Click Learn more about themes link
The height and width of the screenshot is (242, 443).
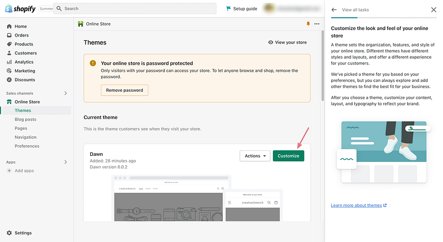[x=356, y=206]
